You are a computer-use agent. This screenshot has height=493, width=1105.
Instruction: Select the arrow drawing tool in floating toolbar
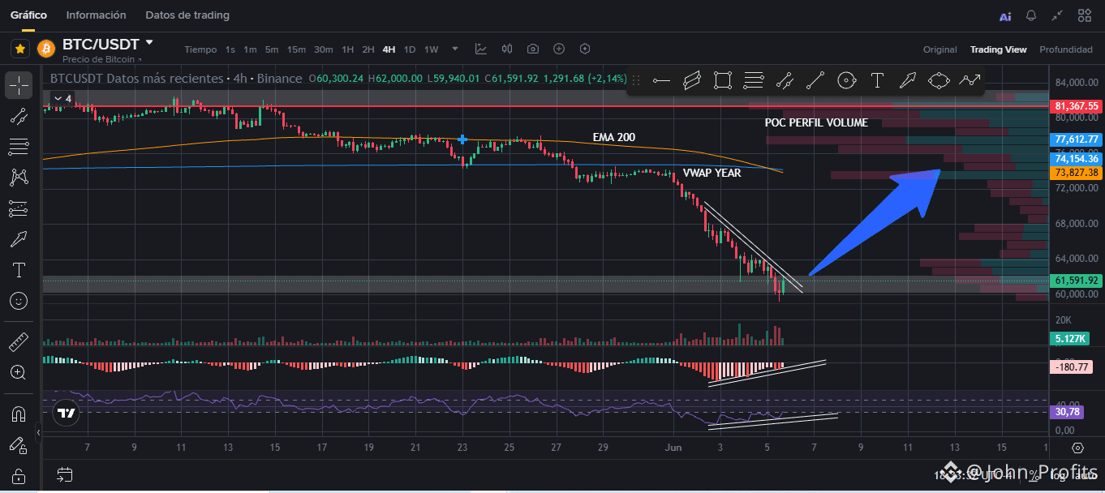tap(907, 80)
